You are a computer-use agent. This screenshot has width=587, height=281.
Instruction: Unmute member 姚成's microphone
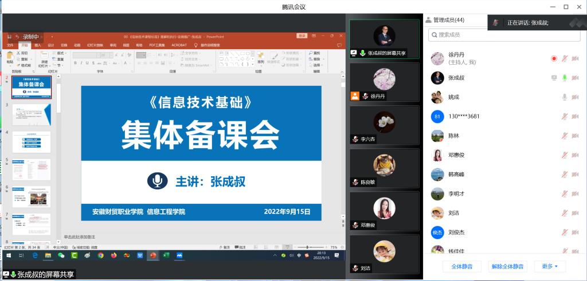click(565, 97)
